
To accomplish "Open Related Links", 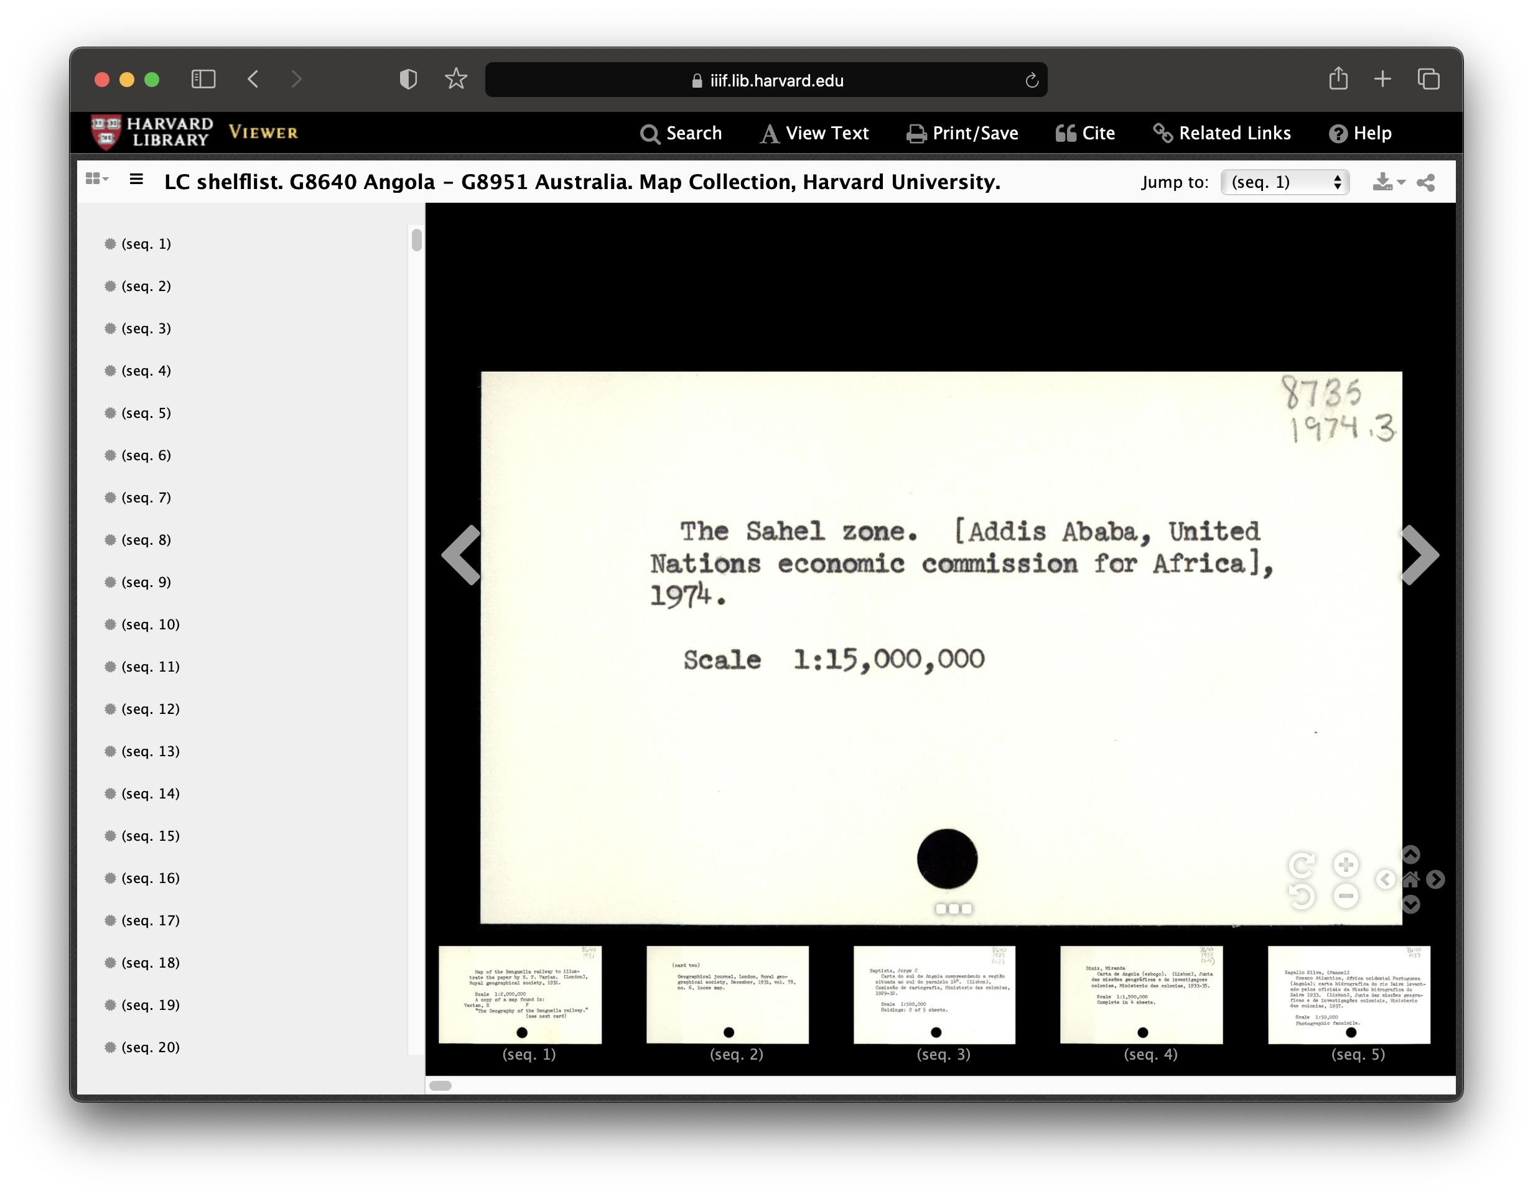I will [1221, 133].
